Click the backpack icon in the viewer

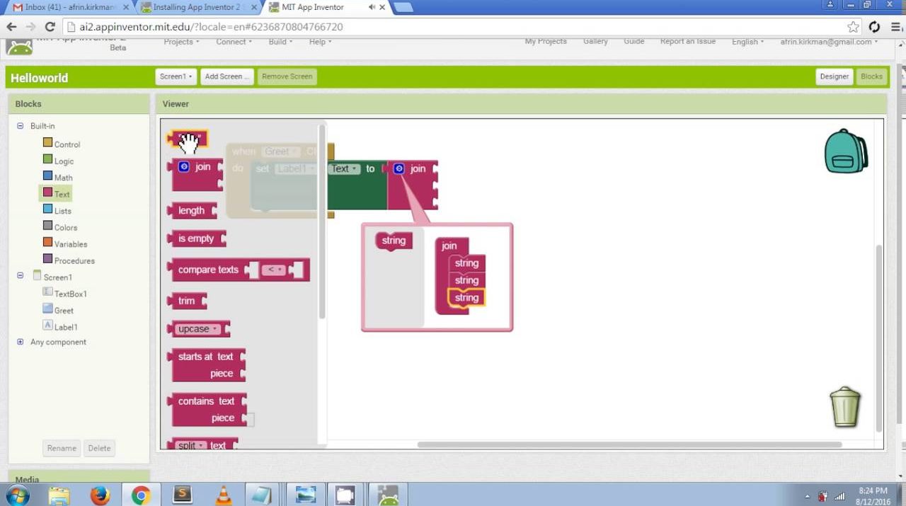845,151
